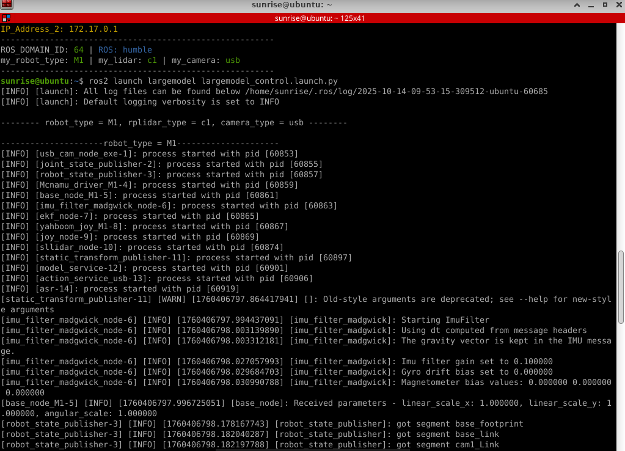The width and height of the screenshot is (625, 451).
Task: Click the Terminator app icon in the window title bar
Action: [7, 5]
